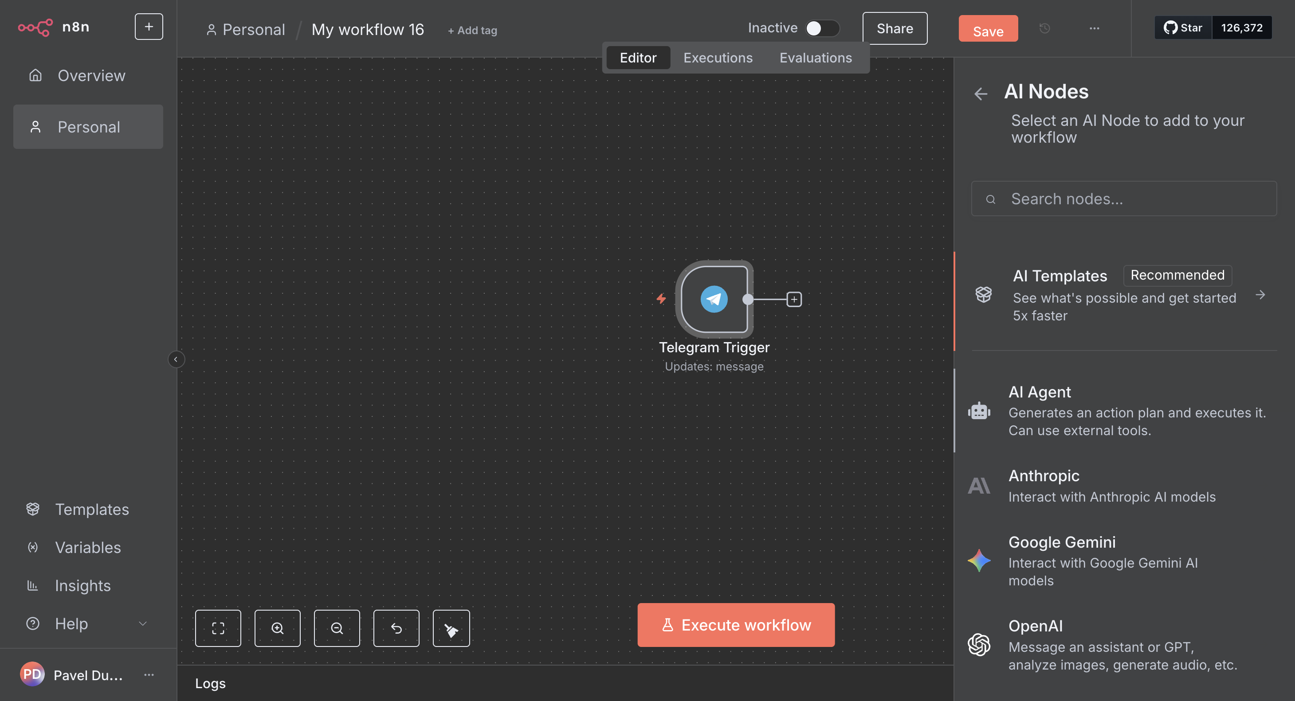
Task: Expand the Help menu chevron
Action: point(143,623)
